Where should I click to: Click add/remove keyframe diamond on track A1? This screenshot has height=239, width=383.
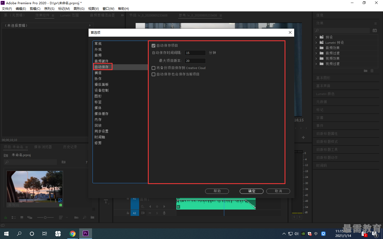coord(157,206)
